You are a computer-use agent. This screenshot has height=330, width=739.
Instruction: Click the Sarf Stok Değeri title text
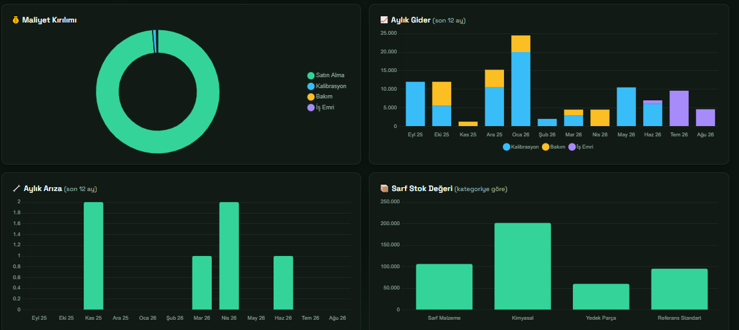pyautogui.click(x=422, y=188)
